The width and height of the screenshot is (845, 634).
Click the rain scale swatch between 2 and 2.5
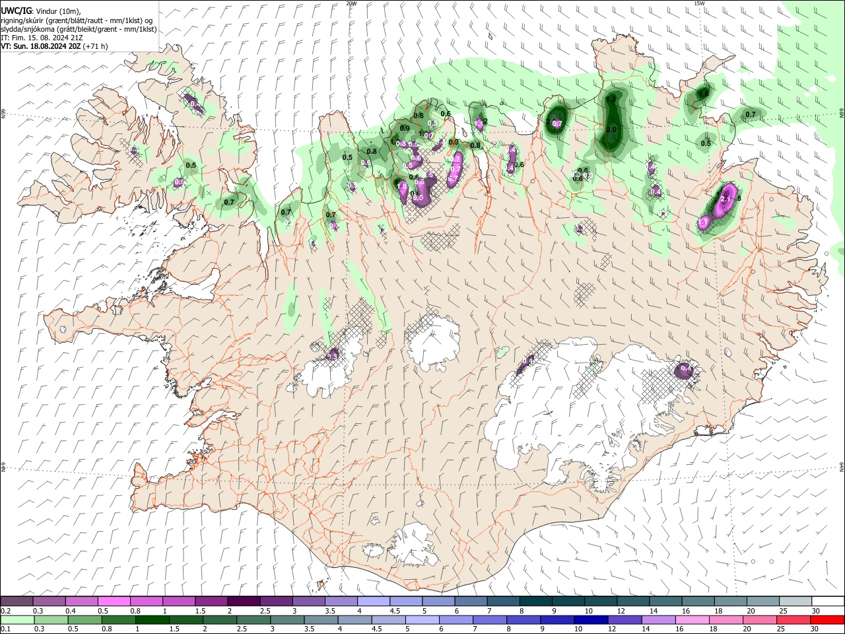(219, 619)
